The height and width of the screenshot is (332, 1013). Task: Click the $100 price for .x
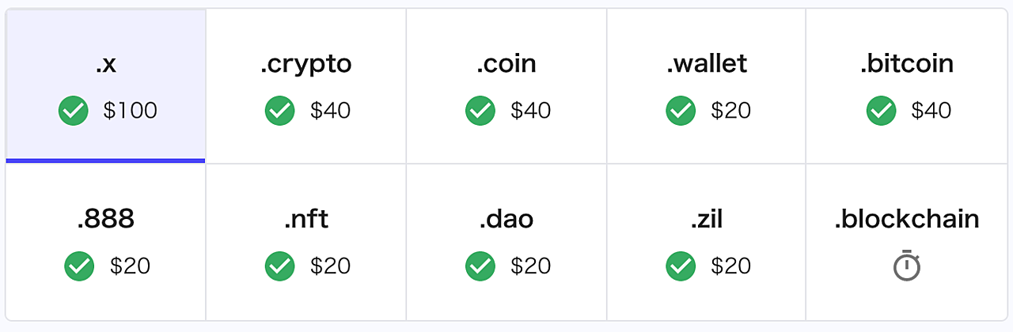click(x=131, y=111)
